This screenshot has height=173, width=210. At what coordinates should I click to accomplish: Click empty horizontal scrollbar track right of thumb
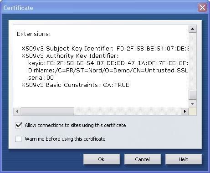click(x=128, y=112)
